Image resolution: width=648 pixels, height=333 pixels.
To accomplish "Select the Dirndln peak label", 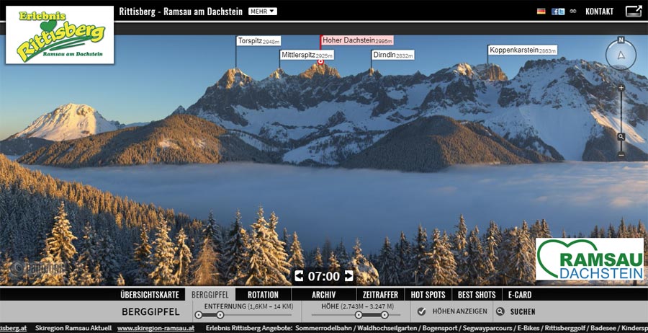I will coord(393,55).
